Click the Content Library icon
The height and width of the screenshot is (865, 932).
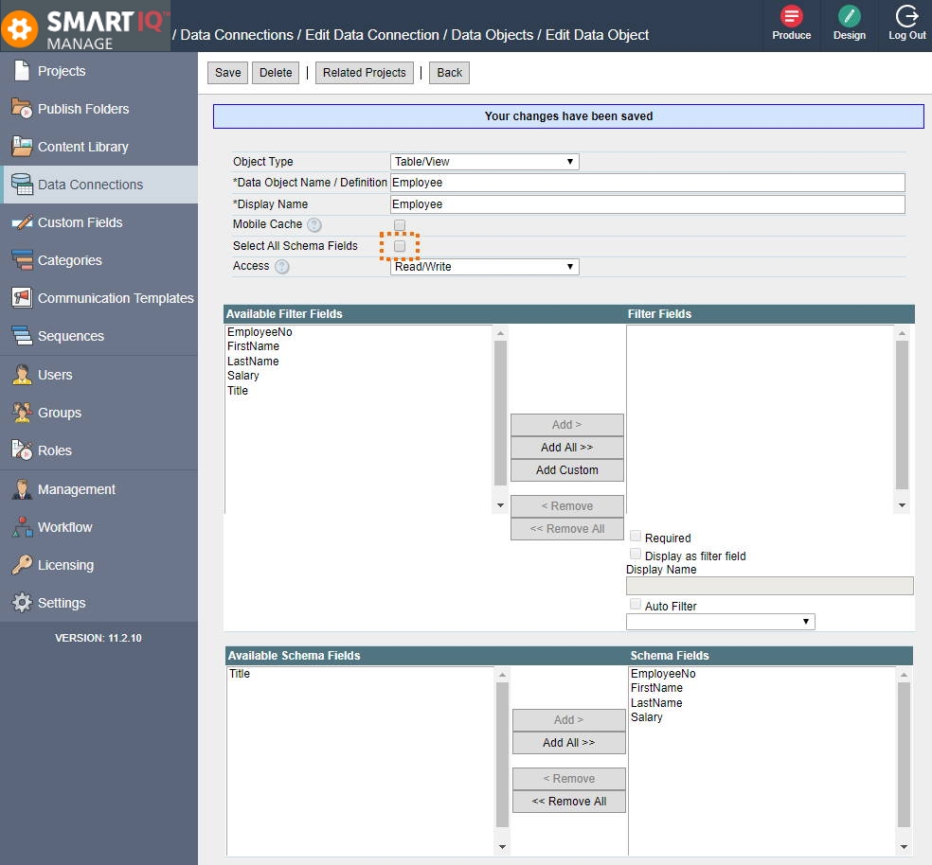coord(22,146)
